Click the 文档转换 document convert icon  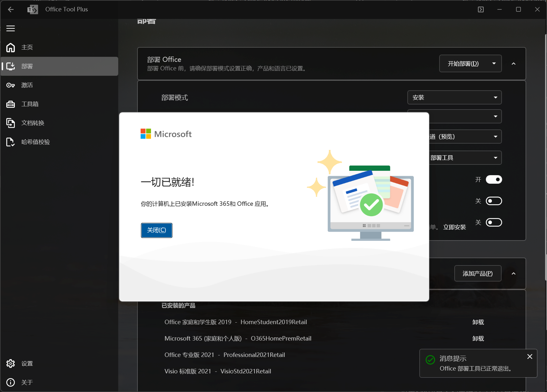11,123
